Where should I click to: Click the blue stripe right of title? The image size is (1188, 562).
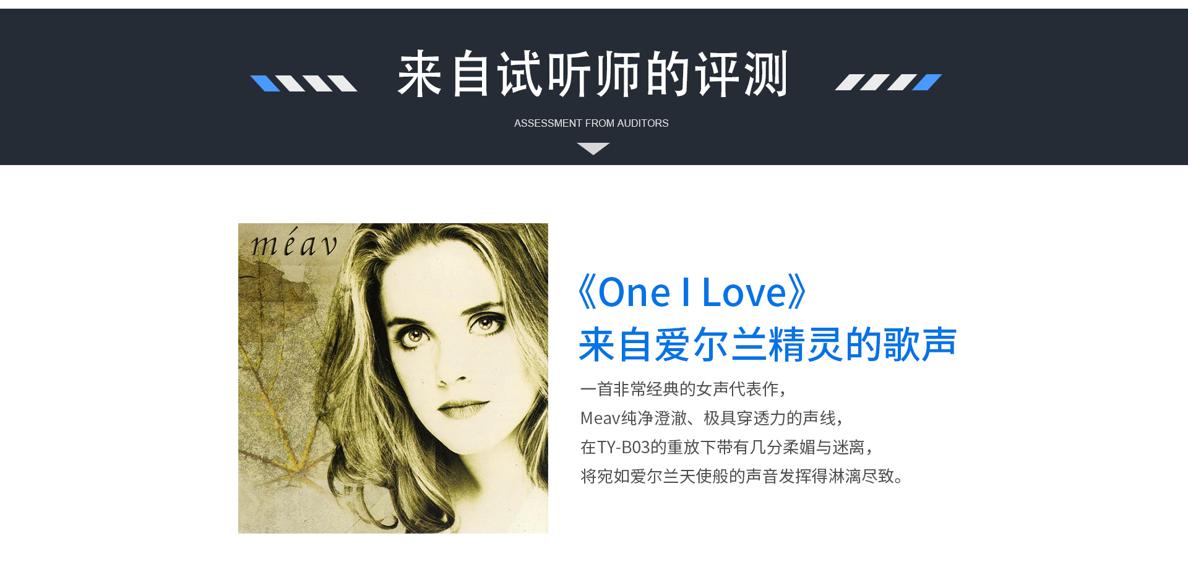click(x=927, y=82)
